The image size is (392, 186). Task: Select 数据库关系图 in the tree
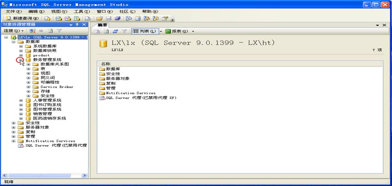55,64
